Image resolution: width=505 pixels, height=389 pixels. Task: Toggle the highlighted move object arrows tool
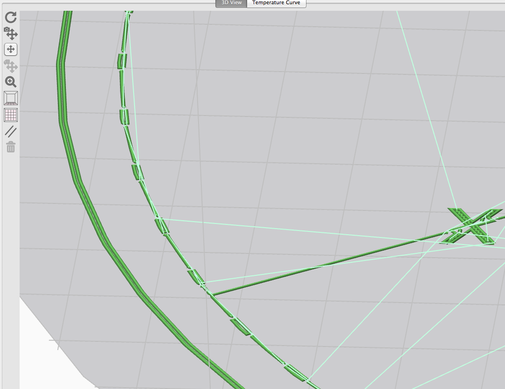click(11, 50)
